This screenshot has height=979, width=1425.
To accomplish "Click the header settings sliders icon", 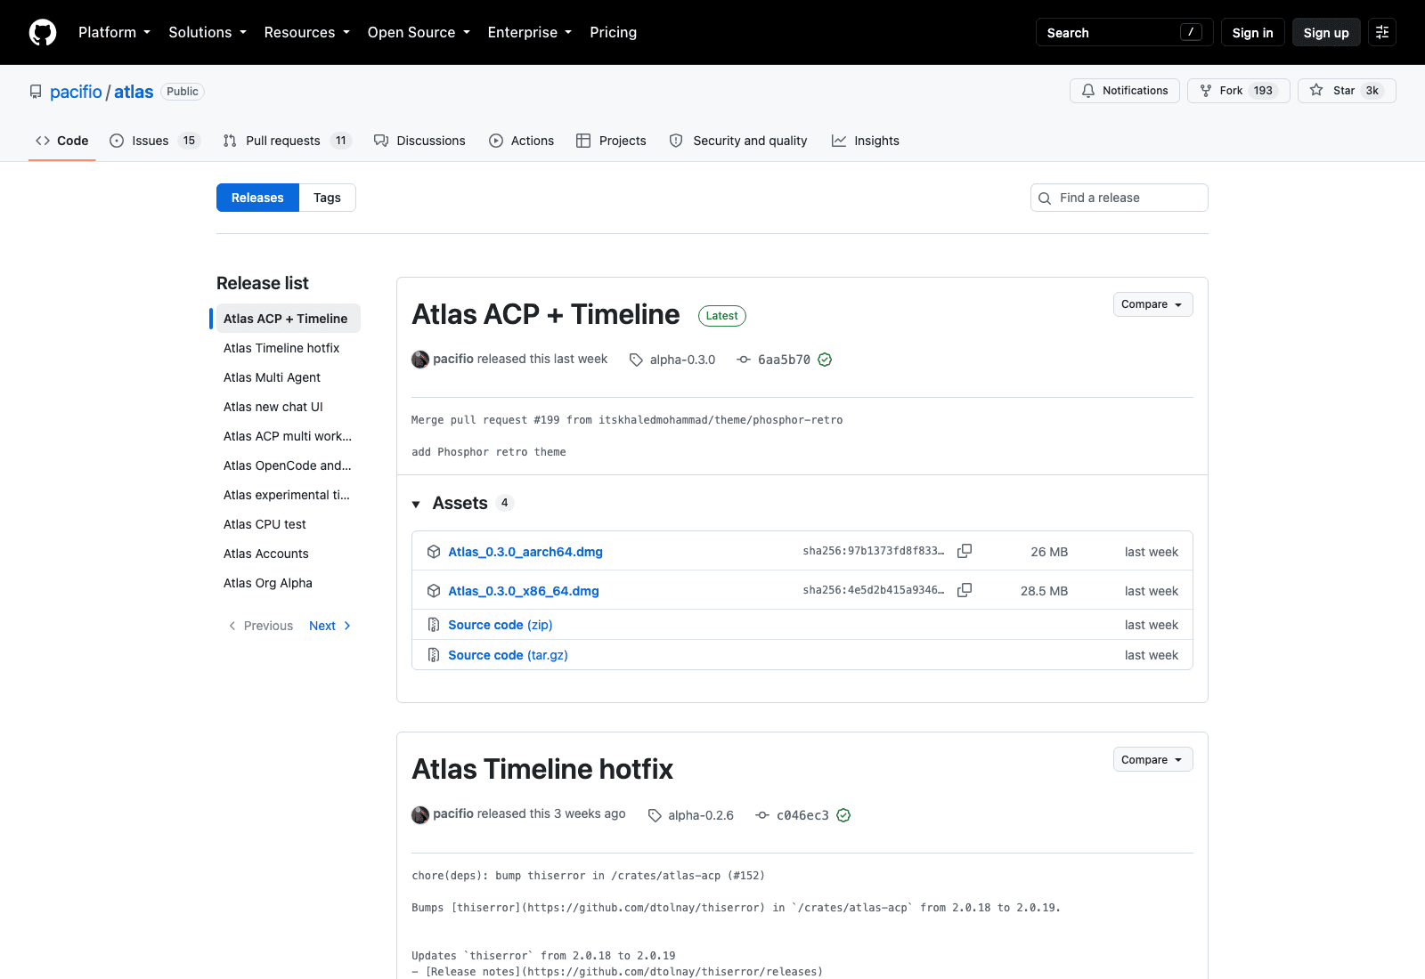I will tap(1382, 32).
